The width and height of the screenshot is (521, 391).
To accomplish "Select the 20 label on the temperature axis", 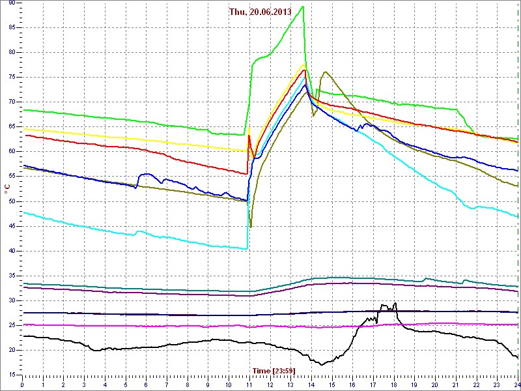I will [10, 351].
